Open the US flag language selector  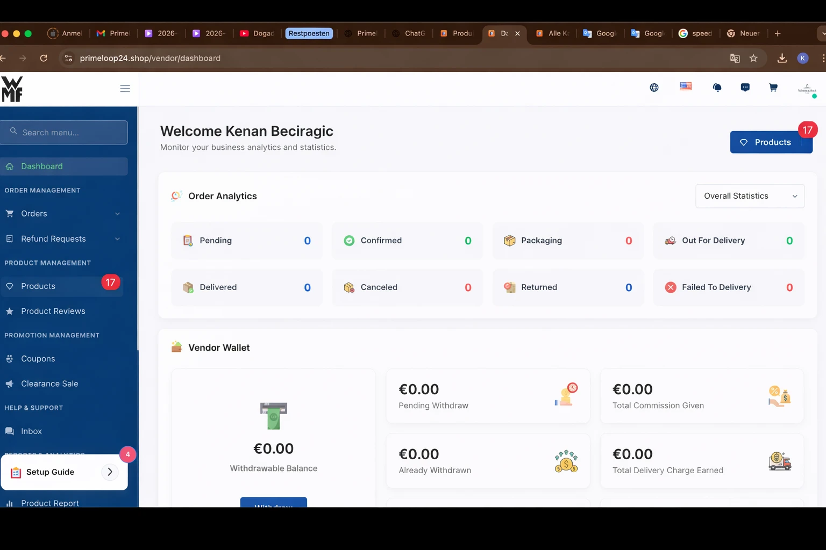click(x=686, y=86)
